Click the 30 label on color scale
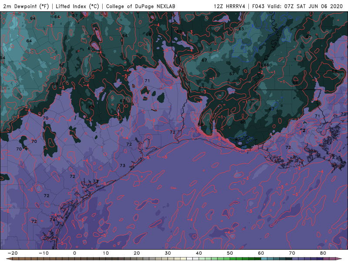The image size is (348, 261). point(168,253)
